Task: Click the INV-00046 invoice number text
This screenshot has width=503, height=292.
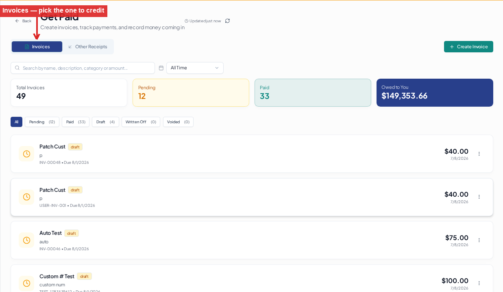Action: click(x=50, y=249)
